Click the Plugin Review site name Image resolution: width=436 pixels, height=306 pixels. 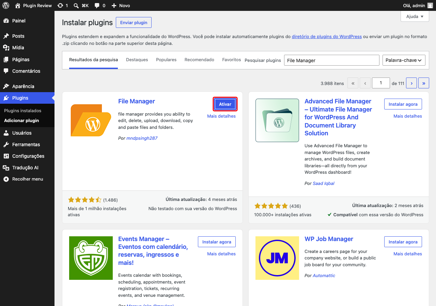tap(37, 5)
